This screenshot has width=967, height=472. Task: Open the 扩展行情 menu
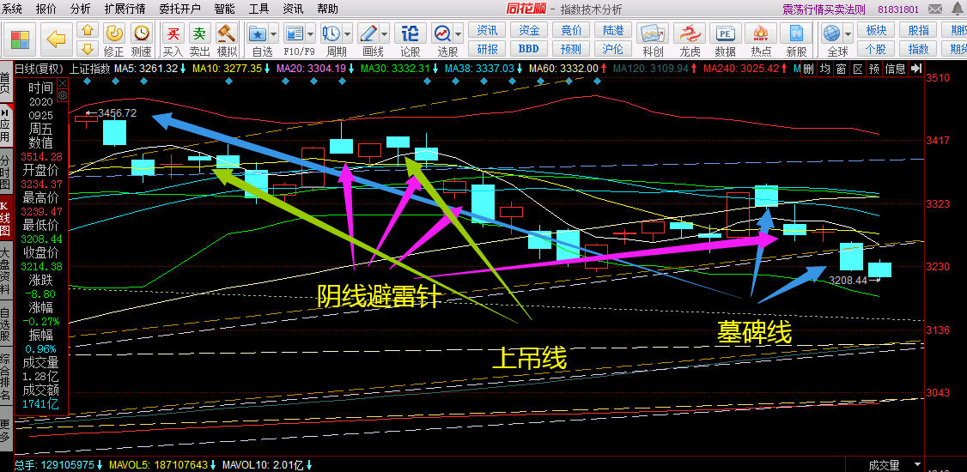(125, 9)
